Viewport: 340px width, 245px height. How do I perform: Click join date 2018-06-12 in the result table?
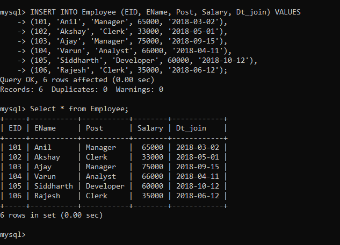198,196
